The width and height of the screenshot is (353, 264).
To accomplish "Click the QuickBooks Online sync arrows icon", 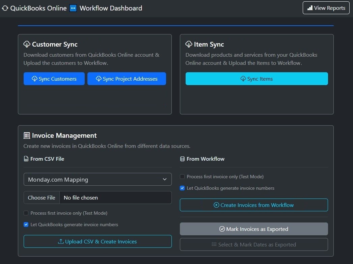I will pos(5,8).
